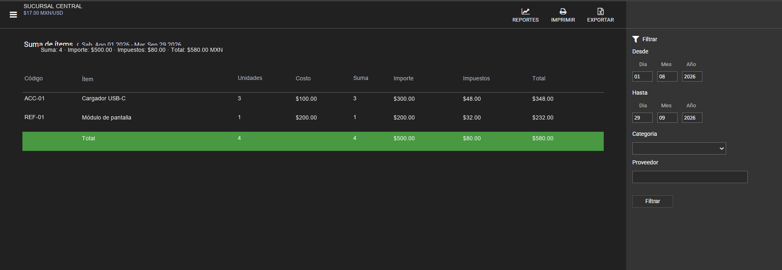Select the REF-01 code cell
This screenshot has width=782, height=270.
pyautogui.click(x=34, y=117)
